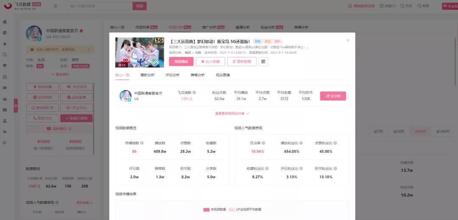Select the 近90天 time range
The width and height of the screenshot is (458, 220).
click(420, 131)
